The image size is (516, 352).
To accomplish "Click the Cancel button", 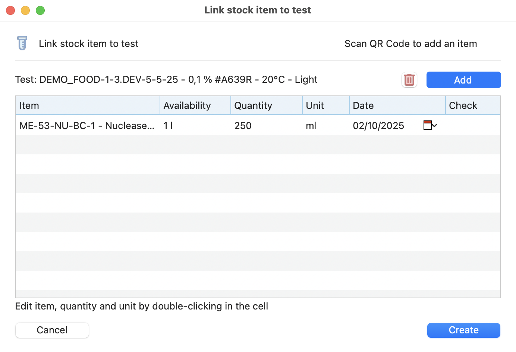I will [52, 330].
